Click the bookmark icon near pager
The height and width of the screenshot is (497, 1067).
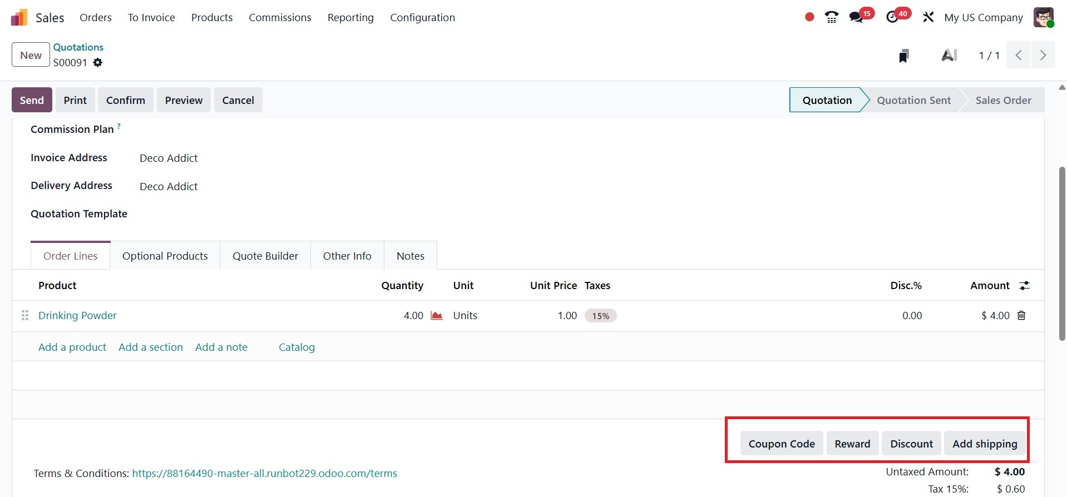904,56
